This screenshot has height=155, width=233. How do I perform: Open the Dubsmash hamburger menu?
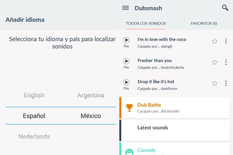click(125, 8)
